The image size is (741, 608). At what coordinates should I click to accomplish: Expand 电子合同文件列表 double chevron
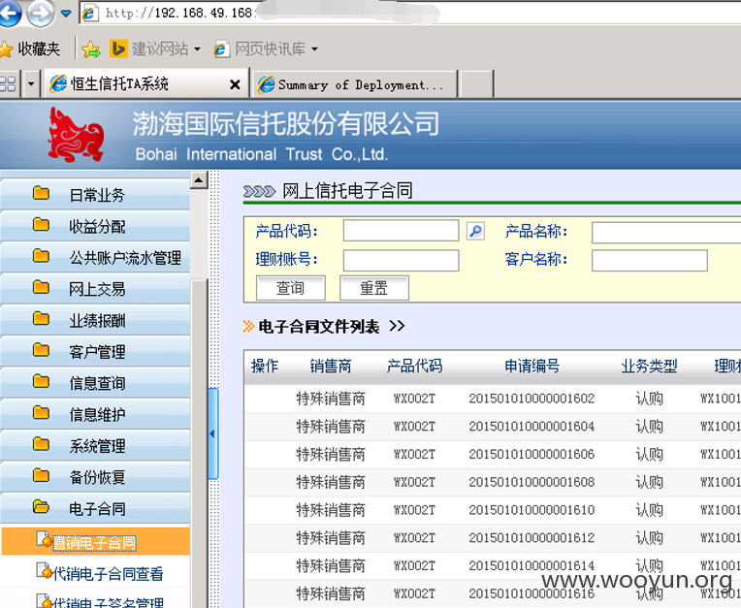[x=397, y=326]
